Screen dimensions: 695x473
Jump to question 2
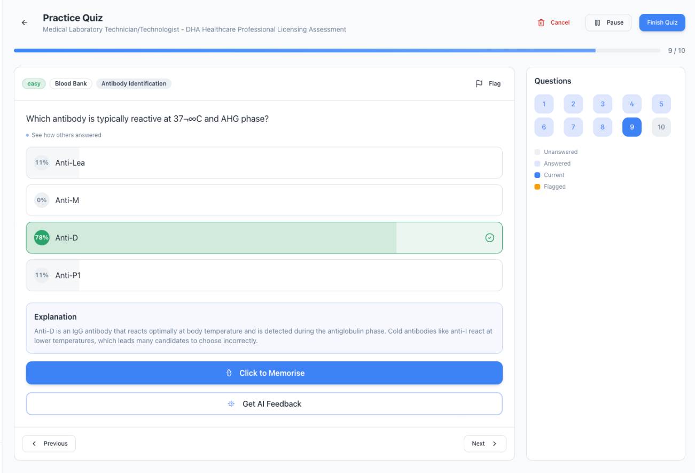tap(573, 104)
